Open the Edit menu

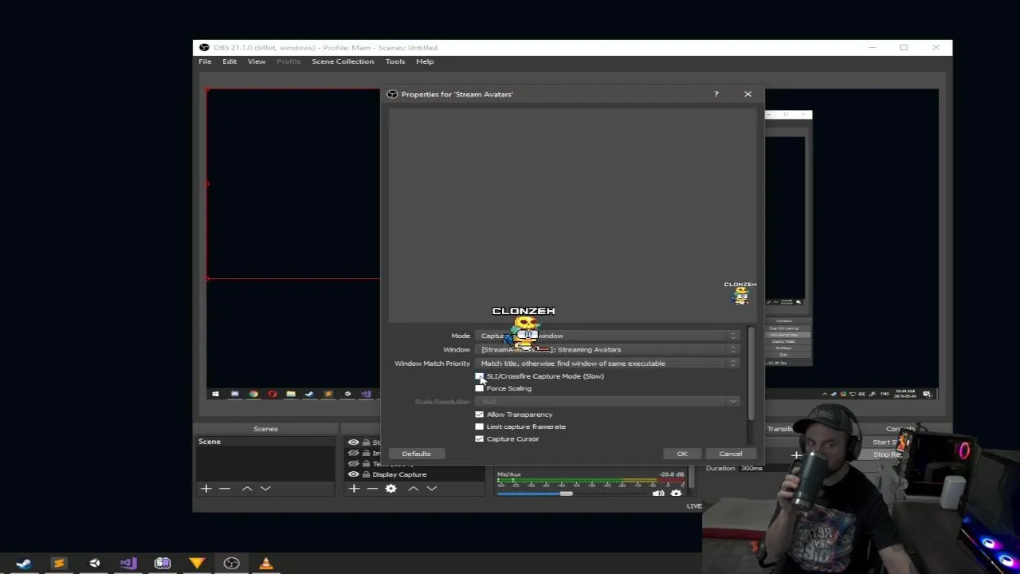(x=229, y=61)
